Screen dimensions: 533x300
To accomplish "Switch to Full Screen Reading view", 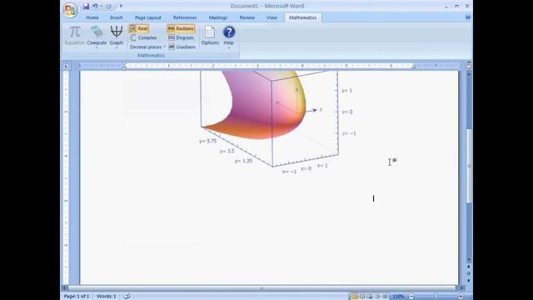I will tap(362, 297).
